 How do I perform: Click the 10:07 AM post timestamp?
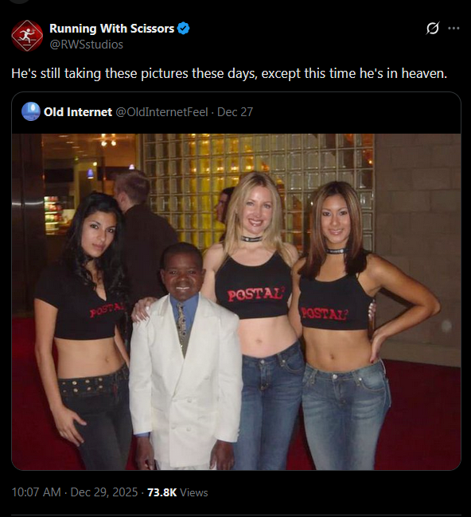tap(37, 492)
